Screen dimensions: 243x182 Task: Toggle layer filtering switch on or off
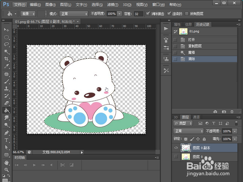(236, 123)
